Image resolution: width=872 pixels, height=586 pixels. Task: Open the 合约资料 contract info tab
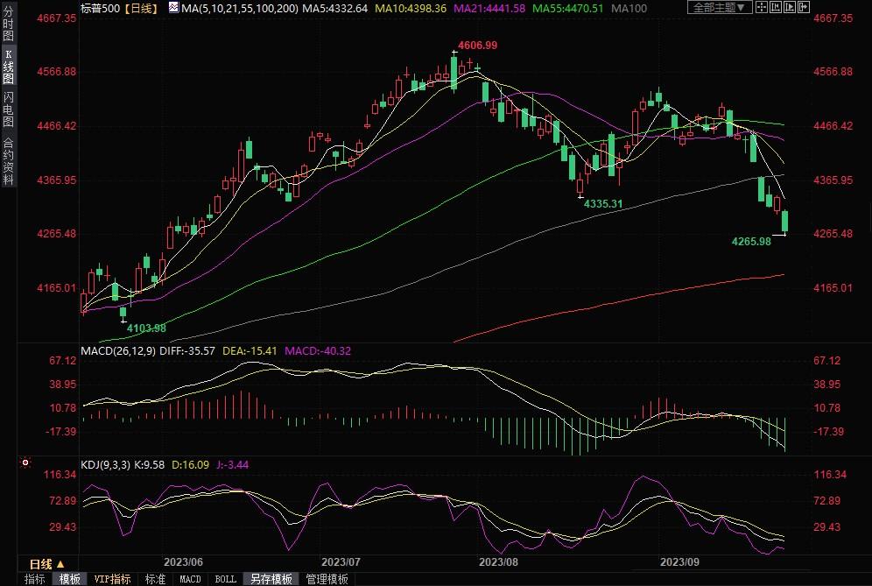(8, 161)
